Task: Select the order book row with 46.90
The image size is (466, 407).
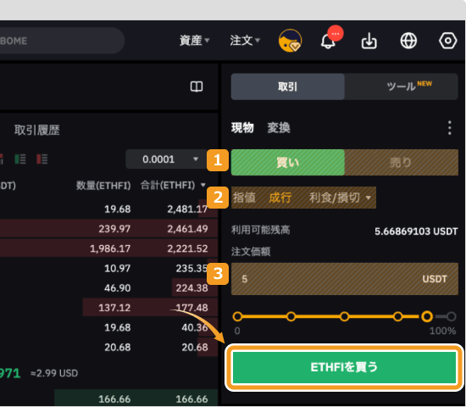Action: click(108, 288)
